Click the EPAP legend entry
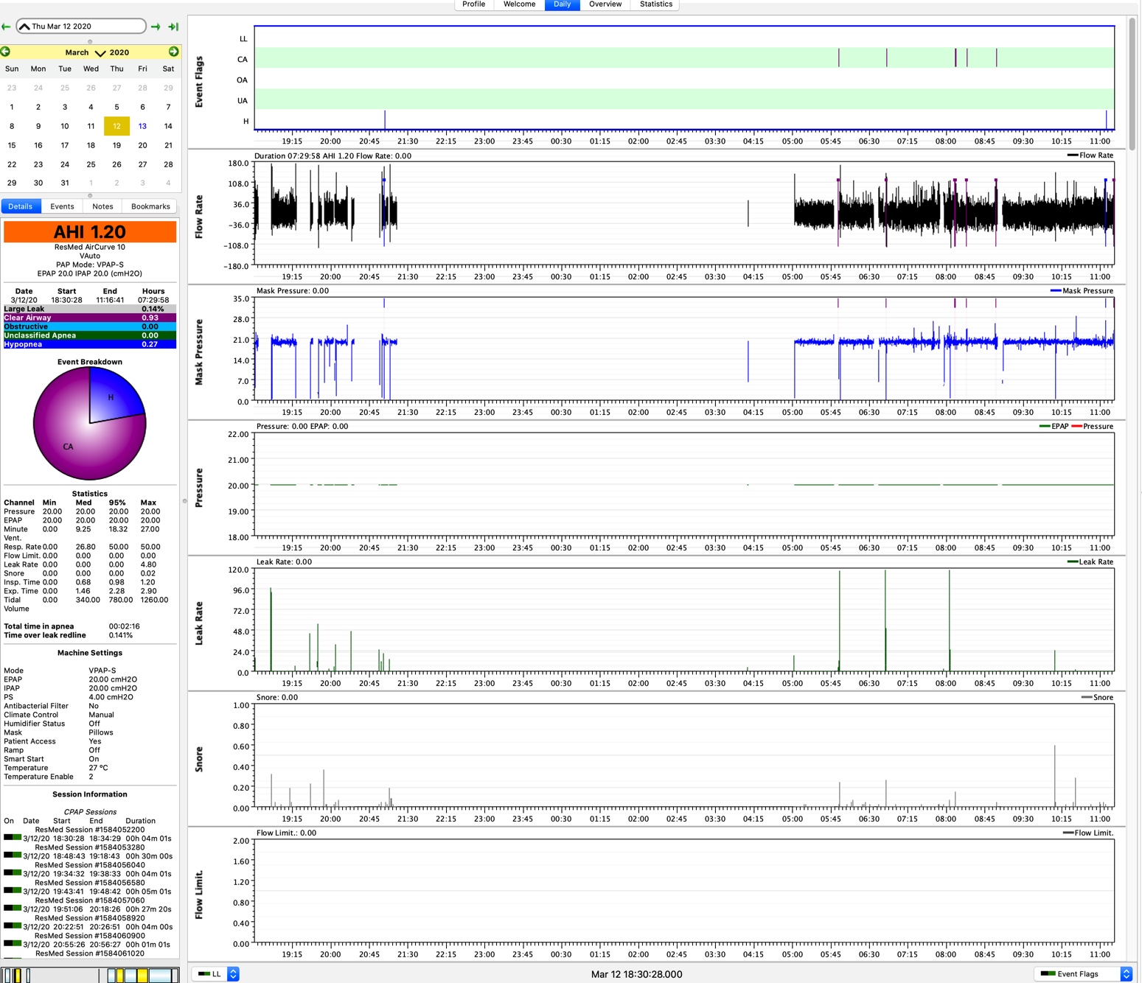The image size is (1142, 983). 1054,427
